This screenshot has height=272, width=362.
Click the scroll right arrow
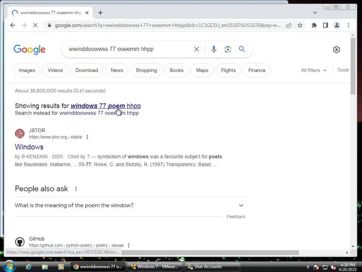[x=347, y=253]
